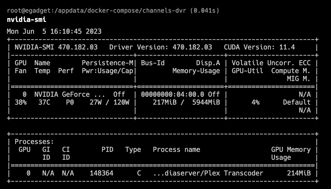Click the CUDA Version 11.4 text
Viewport: 331px width, 189px height.
click(259, 47)
